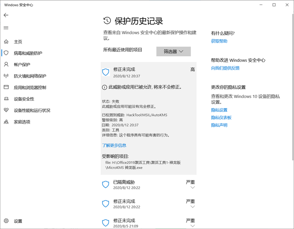The width and height of the screenshot is (294, 229).
Task: Click the firewall network antenna icon
Action: [x=6, y=76]
